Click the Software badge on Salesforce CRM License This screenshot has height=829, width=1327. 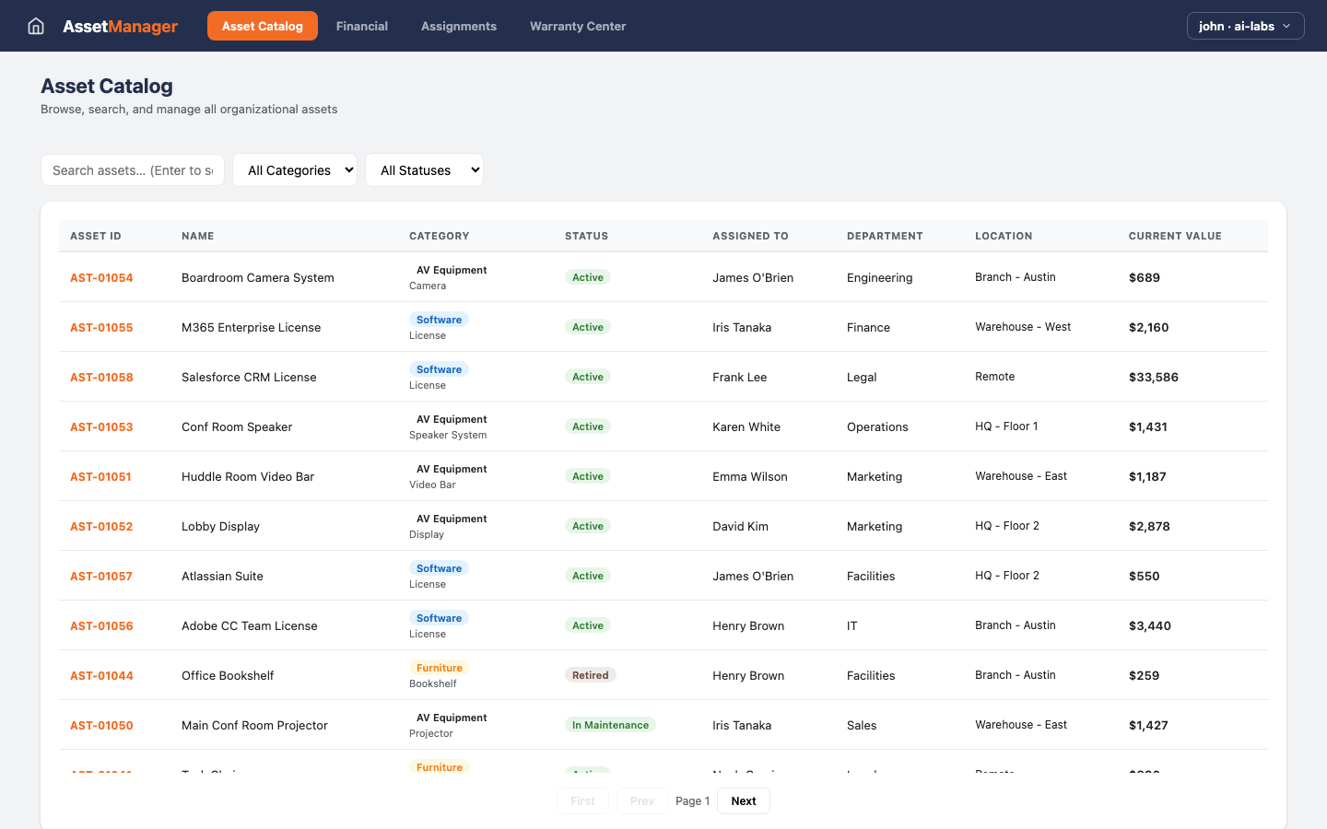pyautogui.click(x=439, y=368)
